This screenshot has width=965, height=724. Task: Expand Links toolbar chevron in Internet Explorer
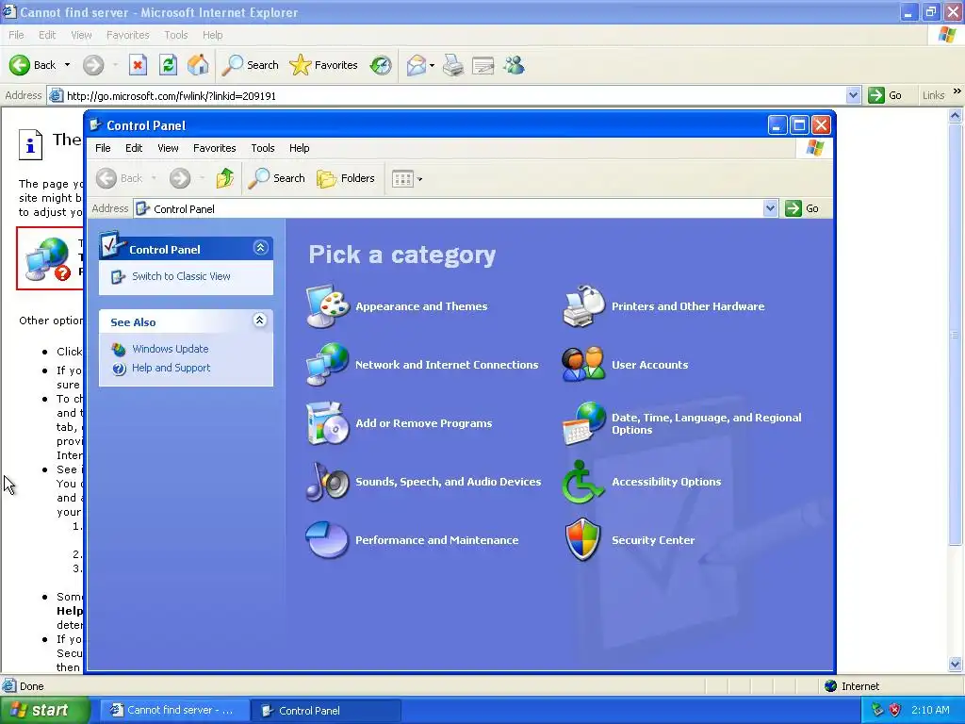(957, 91)
